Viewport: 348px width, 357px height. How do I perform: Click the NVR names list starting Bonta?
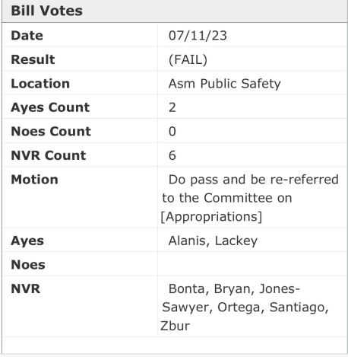245,307
